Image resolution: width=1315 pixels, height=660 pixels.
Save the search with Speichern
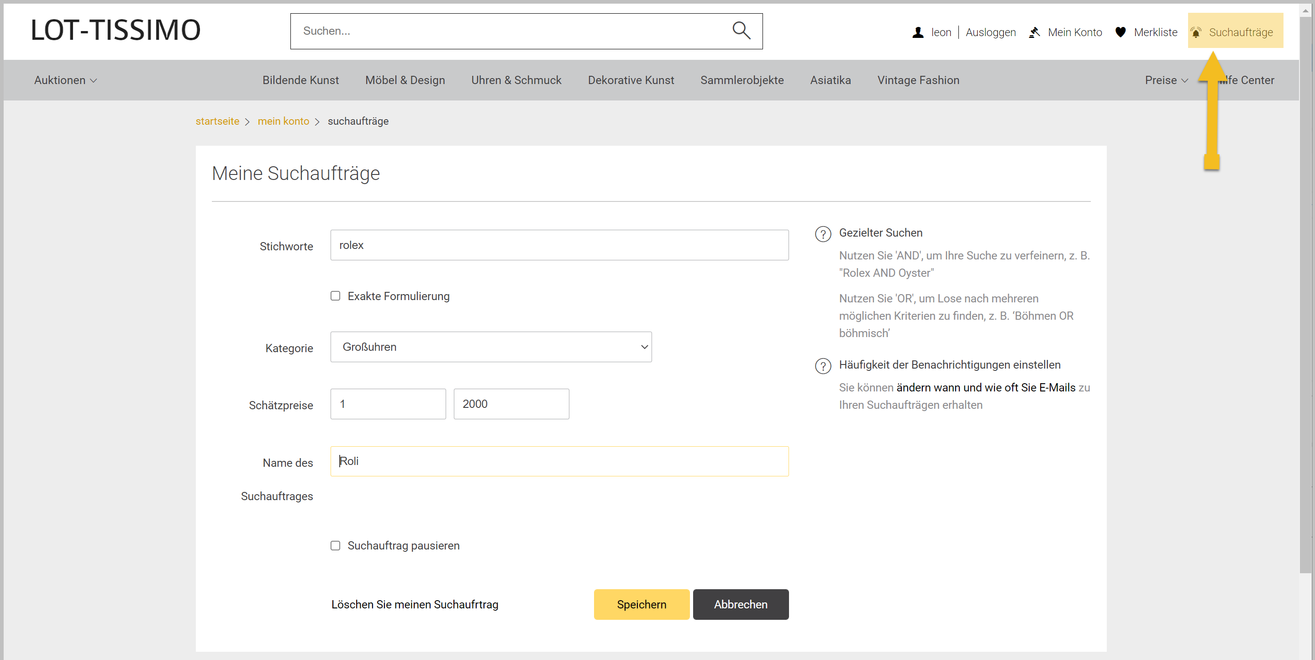[x=642, y=604]
